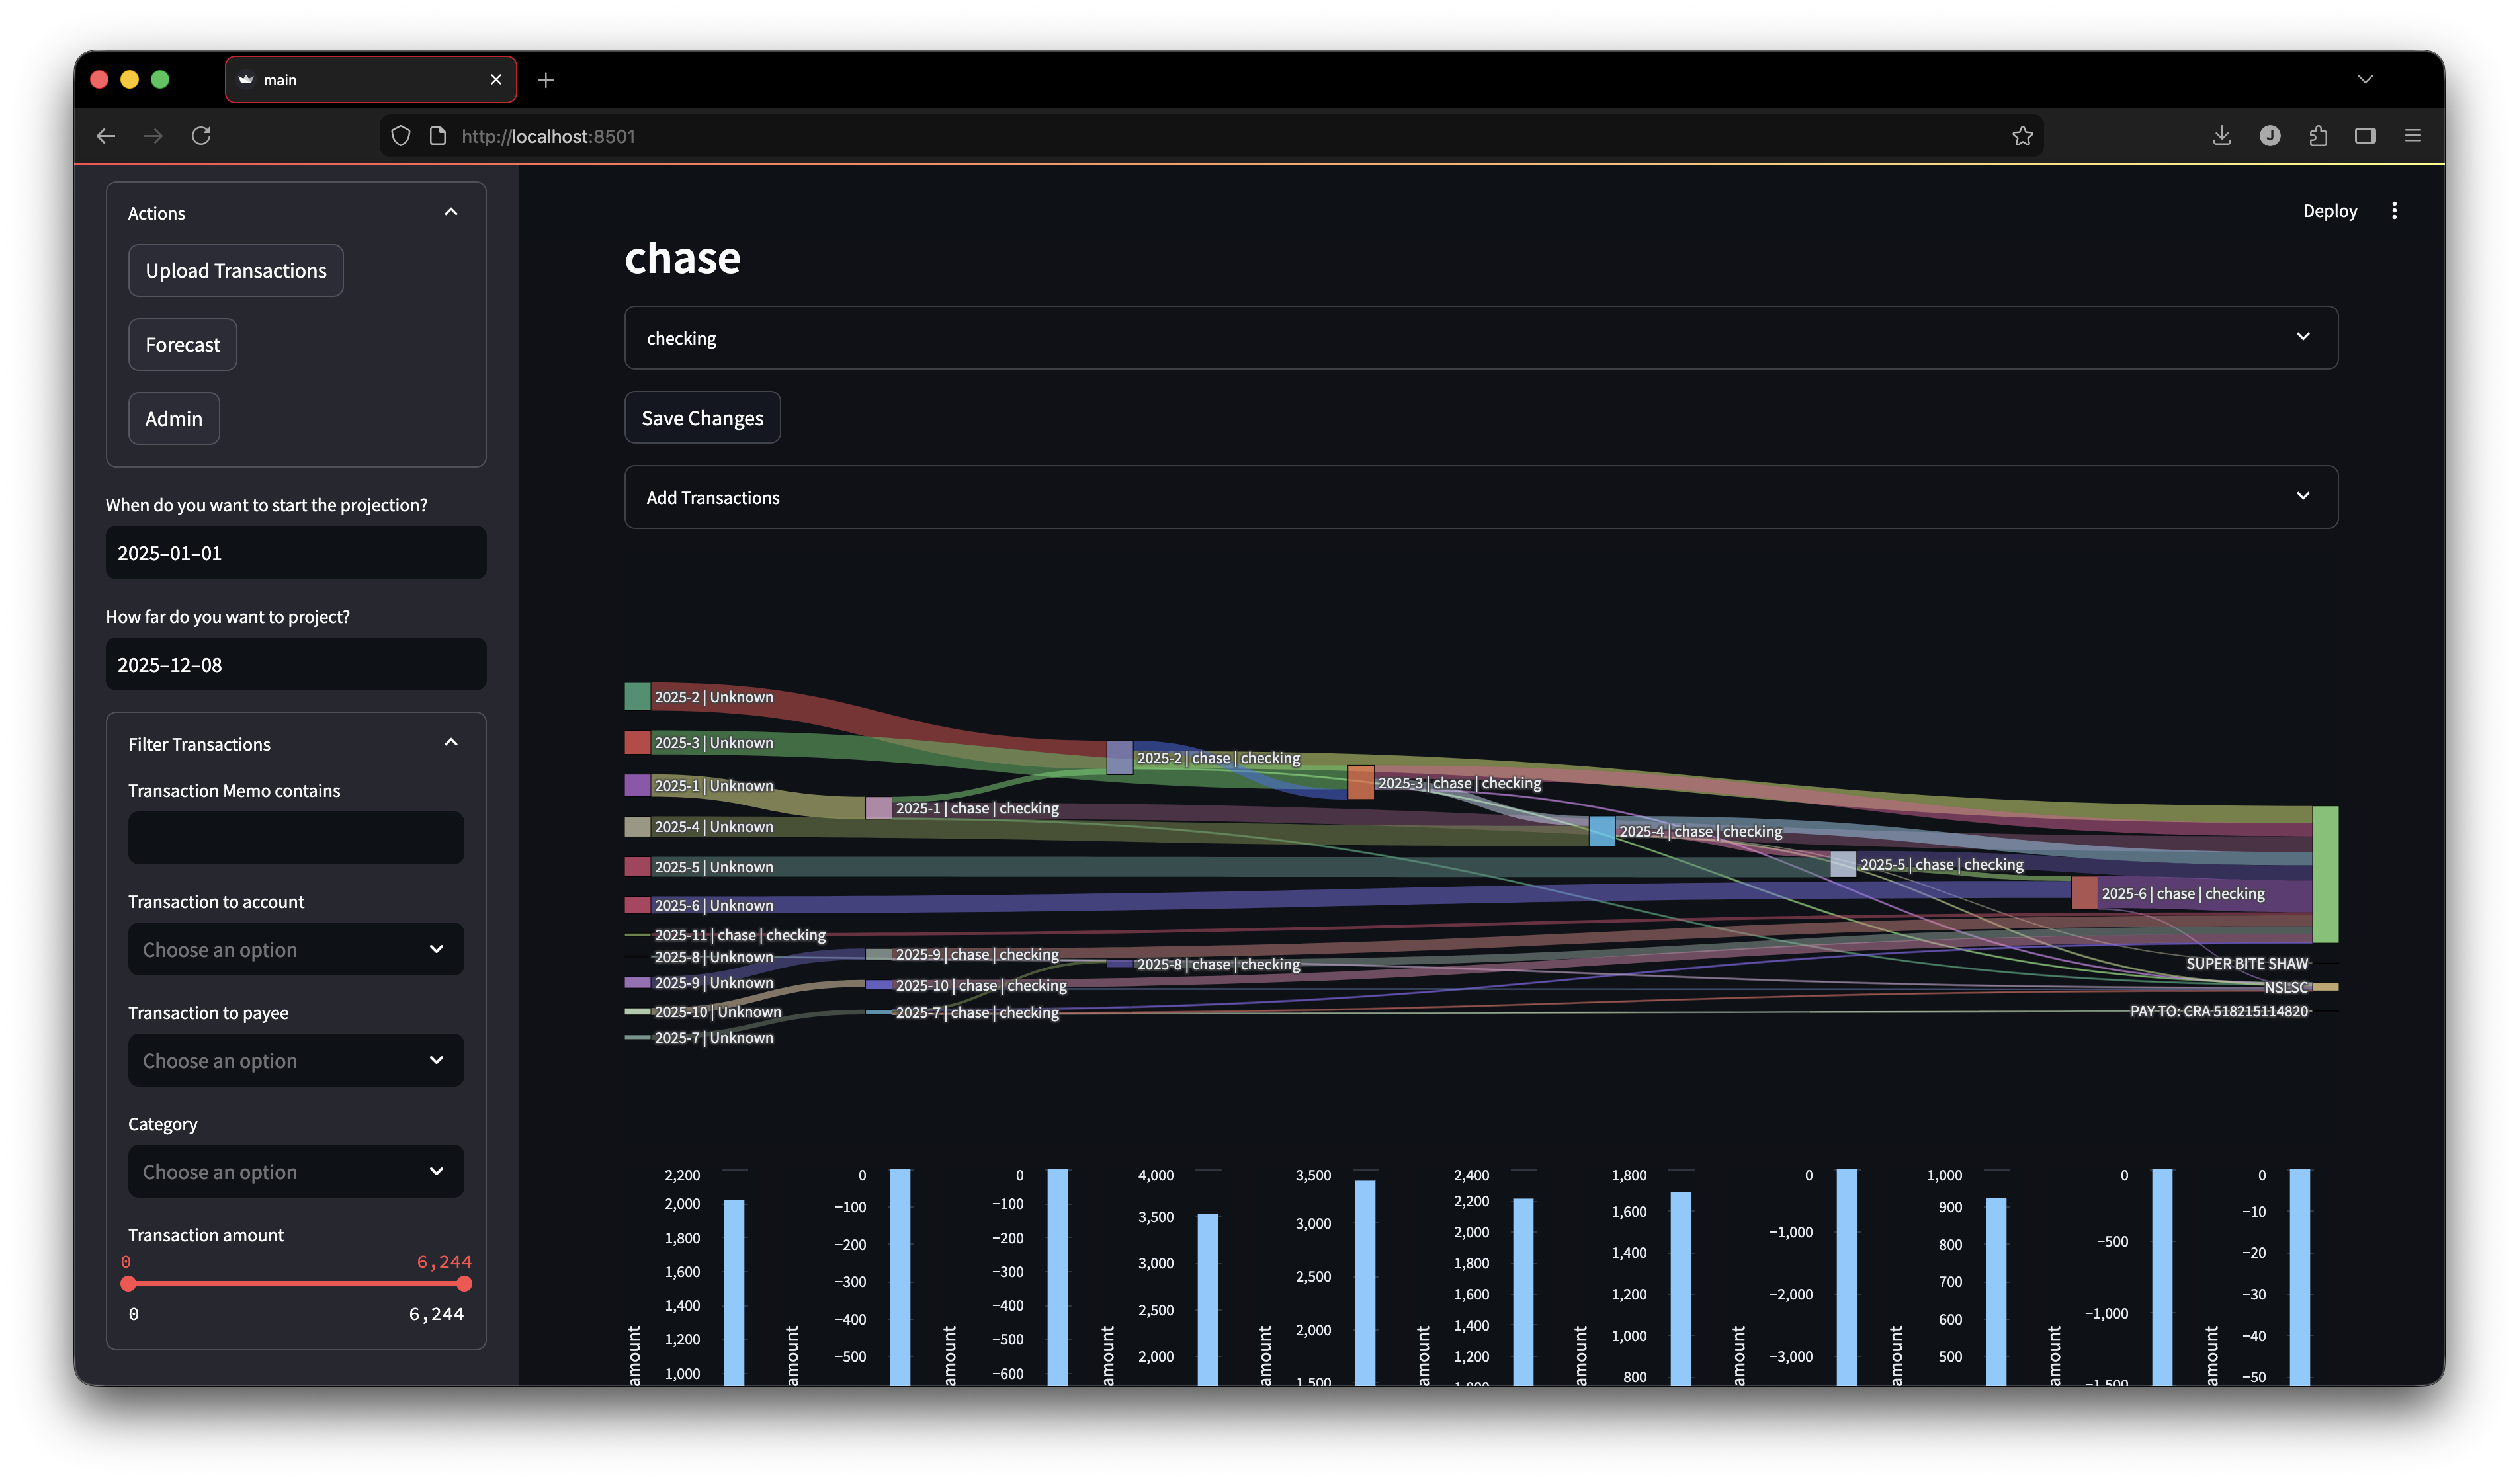Select the main browser tab

pyautogui.click(x=350, y=79)
